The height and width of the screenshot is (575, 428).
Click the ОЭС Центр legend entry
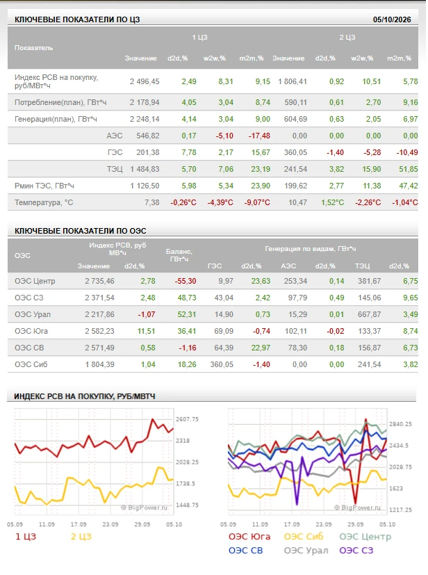click(x=365, y=537)
